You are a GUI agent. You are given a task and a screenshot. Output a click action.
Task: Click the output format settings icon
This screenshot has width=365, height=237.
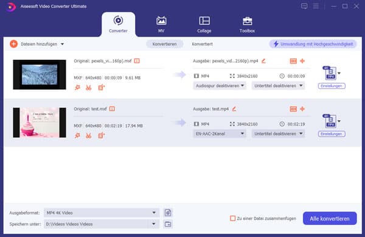coord(168,213)
